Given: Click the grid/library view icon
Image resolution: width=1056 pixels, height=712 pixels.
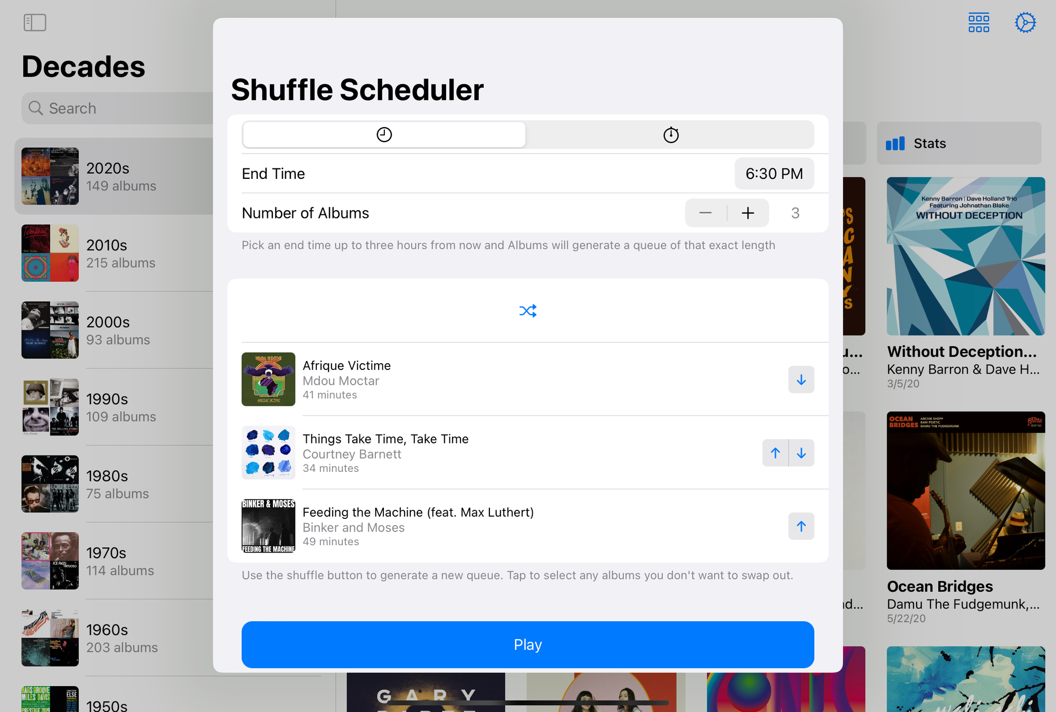Looking at the screenshot, I should 979,22.
